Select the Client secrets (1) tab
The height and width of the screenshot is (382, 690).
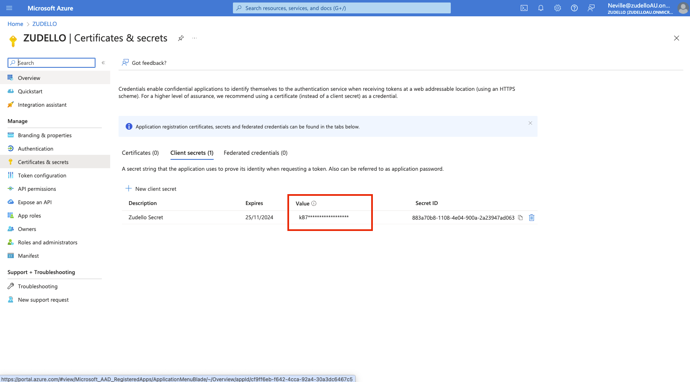(x=192, y=153)
